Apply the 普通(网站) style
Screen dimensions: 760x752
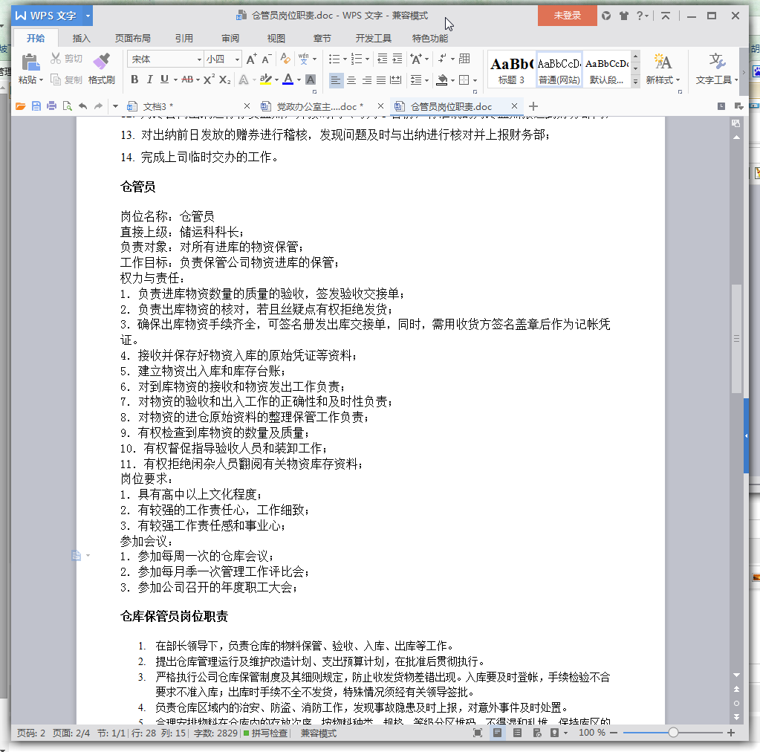click(x=559, y=69)
